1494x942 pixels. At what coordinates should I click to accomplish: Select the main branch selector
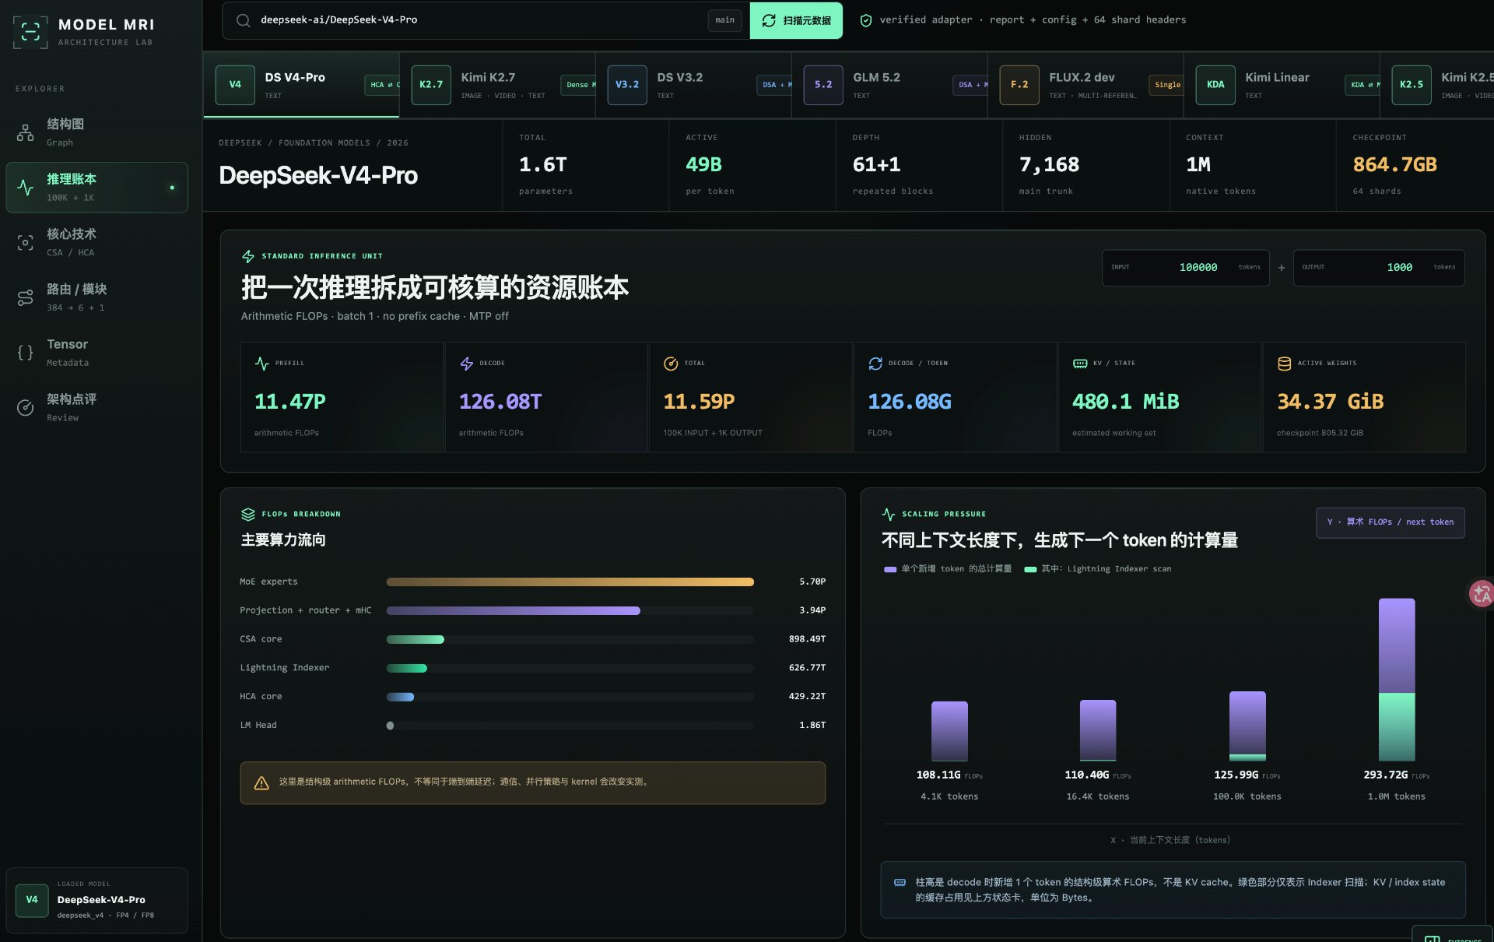click(724, 20)
